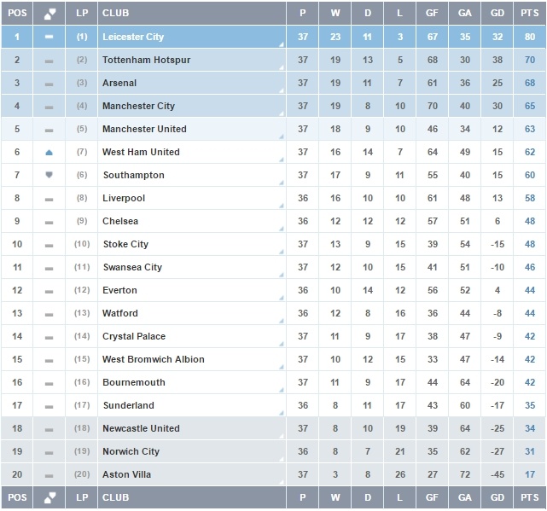Open the Leicester City club link
This screenshot has width=547, height=511.
point(133,37)
